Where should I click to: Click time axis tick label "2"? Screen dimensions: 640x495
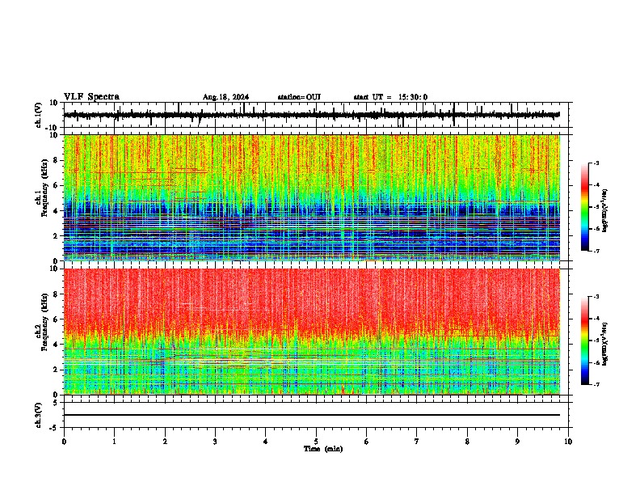point(165,442)
